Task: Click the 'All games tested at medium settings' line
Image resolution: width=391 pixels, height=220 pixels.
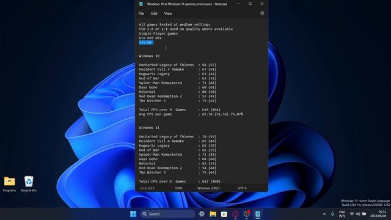Action: tap(175, 24)
